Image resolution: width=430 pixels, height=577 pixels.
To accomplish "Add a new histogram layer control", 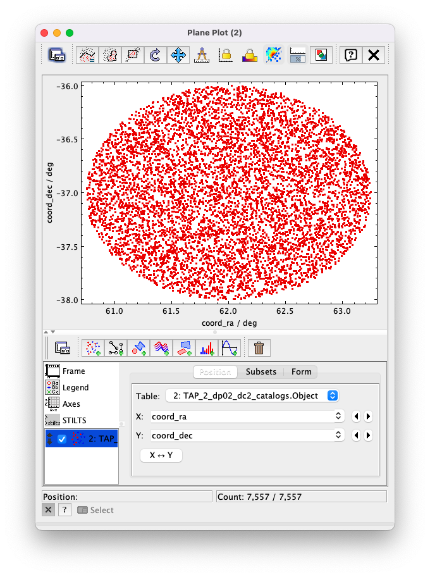I will tap(207, 348).
